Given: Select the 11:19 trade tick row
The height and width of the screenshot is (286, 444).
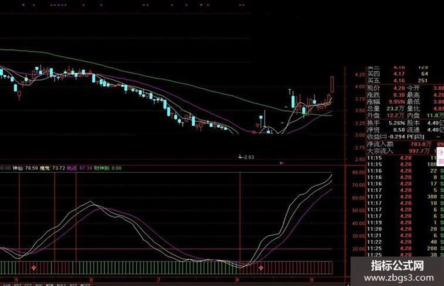Looking at the screenshot, I should [405, 223].
